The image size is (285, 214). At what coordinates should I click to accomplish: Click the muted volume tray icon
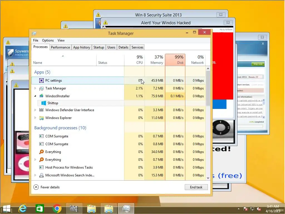(x=259, y=209)
